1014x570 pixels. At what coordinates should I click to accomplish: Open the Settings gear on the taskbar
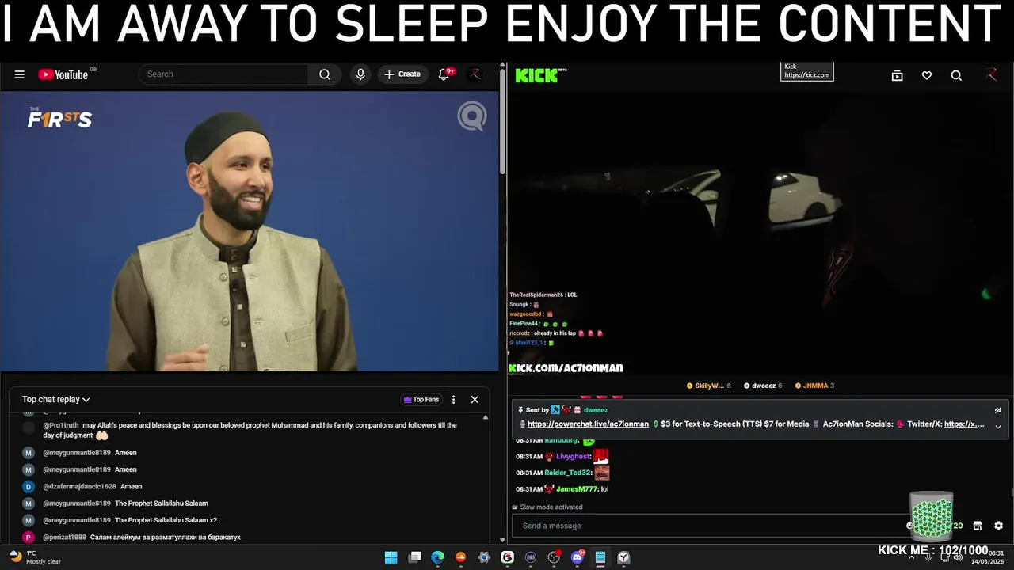[484, 557]
